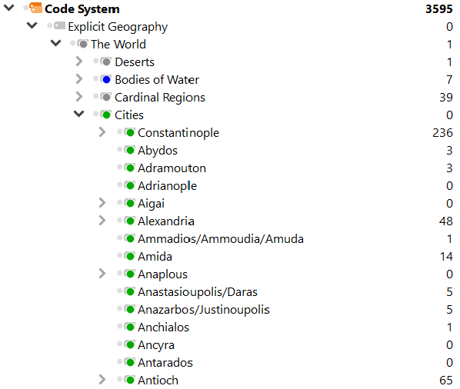The height and width of the screenshot is (389, 460).
Task: Collapse the Code System root node
Action: pyautogui.click(x=8, y=8)
